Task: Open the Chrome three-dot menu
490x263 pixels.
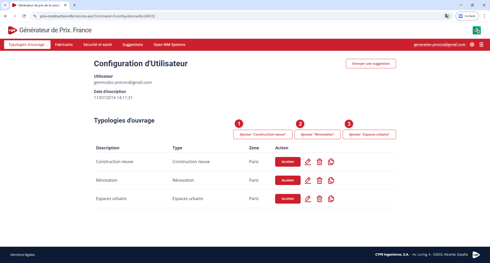Action: 484,16
